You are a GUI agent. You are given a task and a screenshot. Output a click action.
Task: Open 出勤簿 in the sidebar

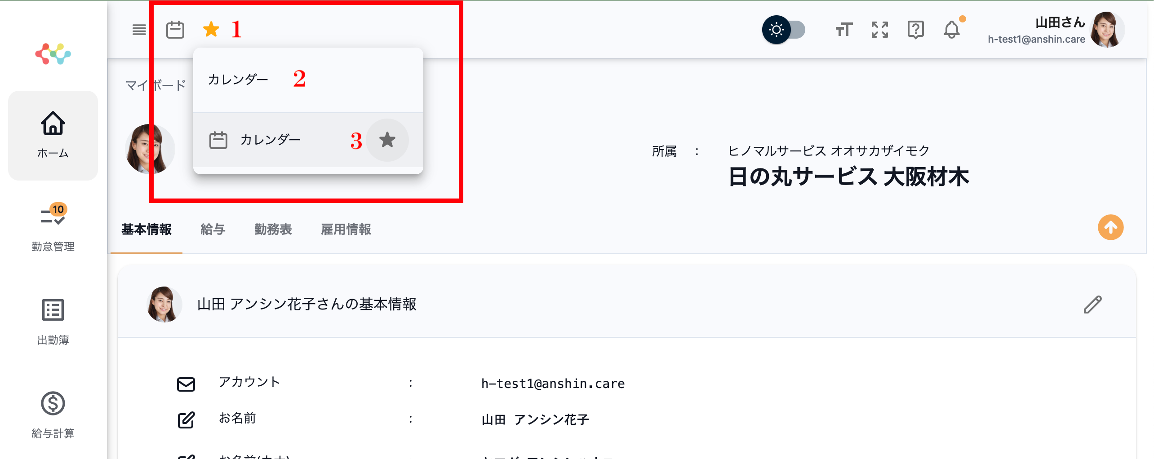53,321
